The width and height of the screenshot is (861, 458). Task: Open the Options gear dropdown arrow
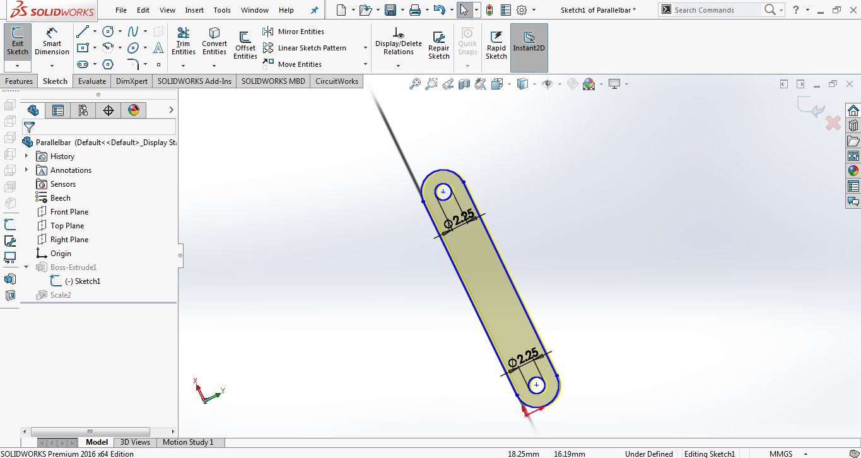click(534, 10)
